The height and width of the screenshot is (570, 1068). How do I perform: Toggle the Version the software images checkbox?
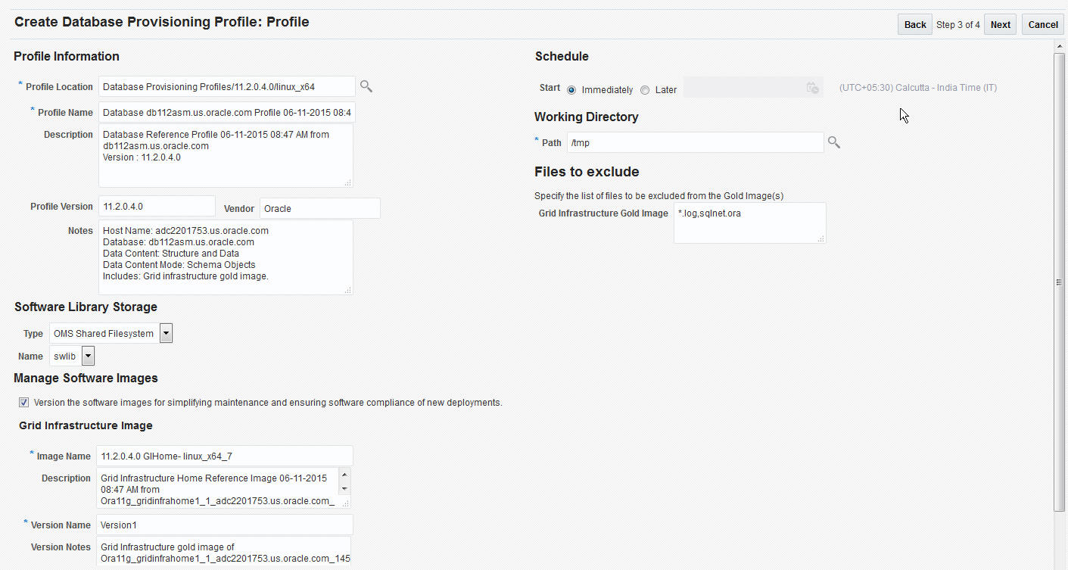click(24, 403)
